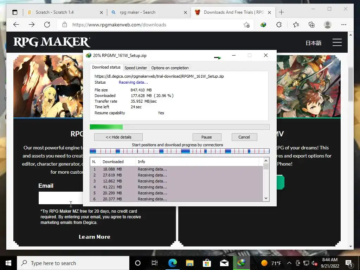Reload the page with the refresh icon
This screenshot has width=360, height=270.
47,25
